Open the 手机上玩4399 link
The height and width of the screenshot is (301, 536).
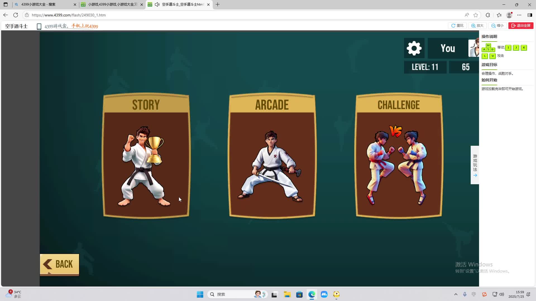(85, 26)
